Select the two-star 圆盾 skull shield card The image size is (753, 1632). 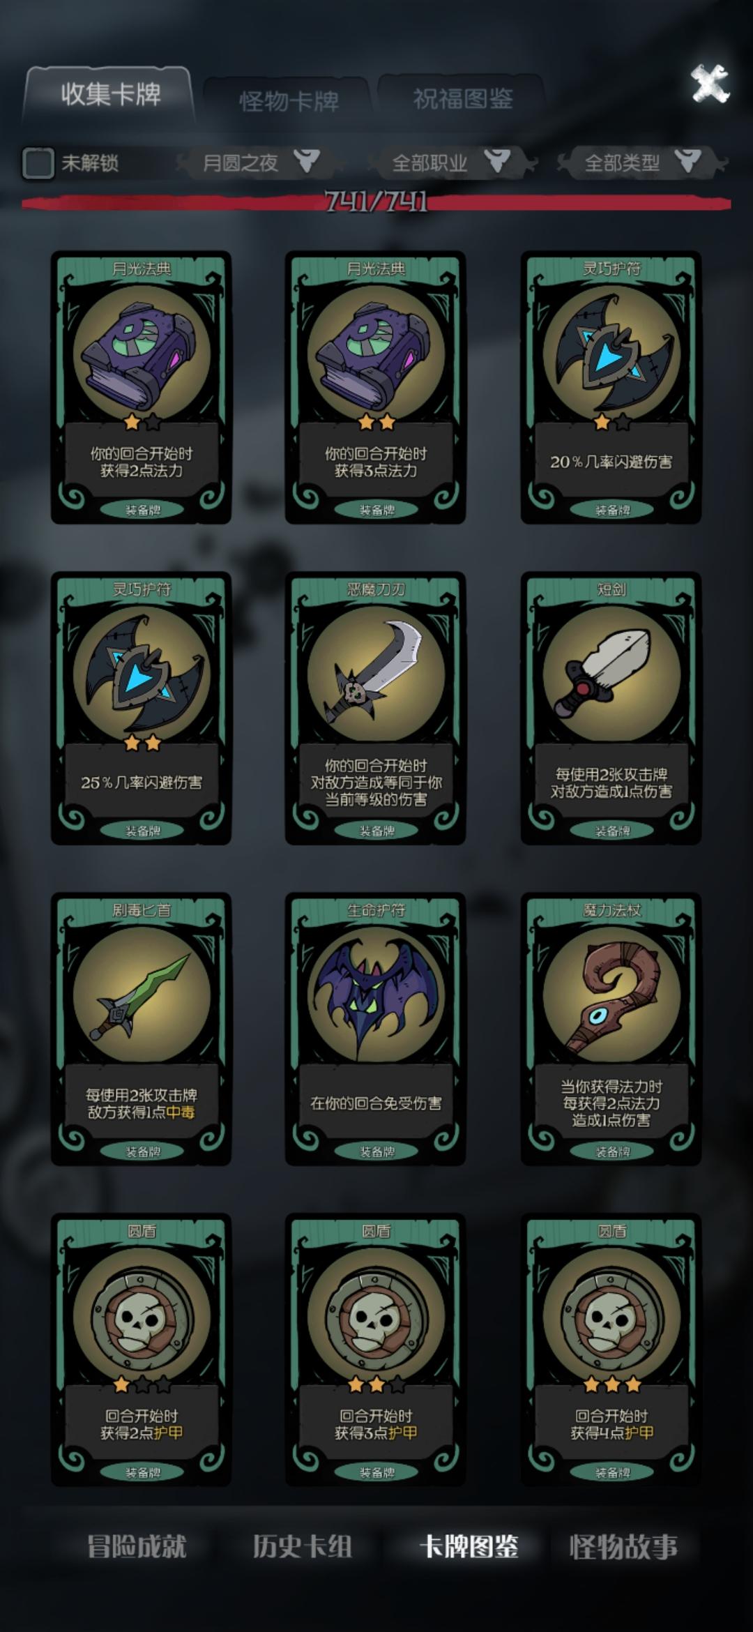click(x=376, y=1350)
